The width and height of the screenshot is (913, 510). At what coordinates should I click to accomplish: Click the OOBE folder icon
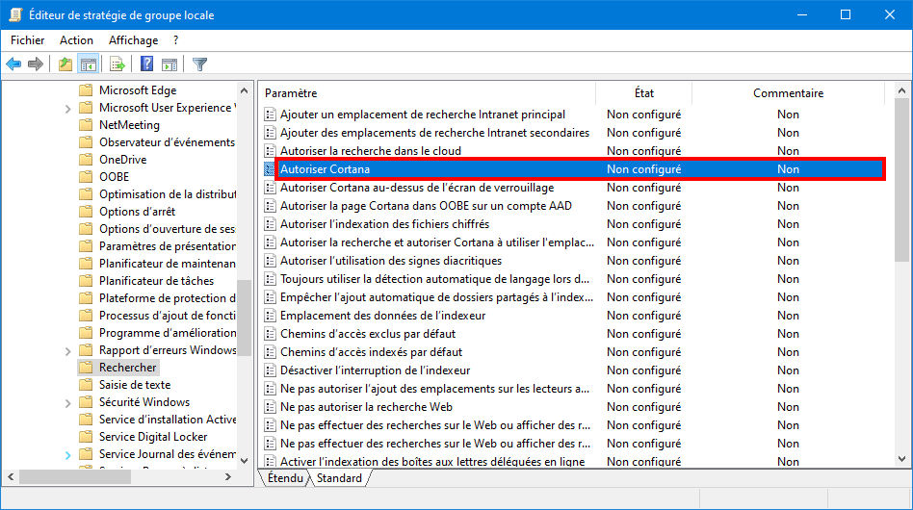pos(86,177)
